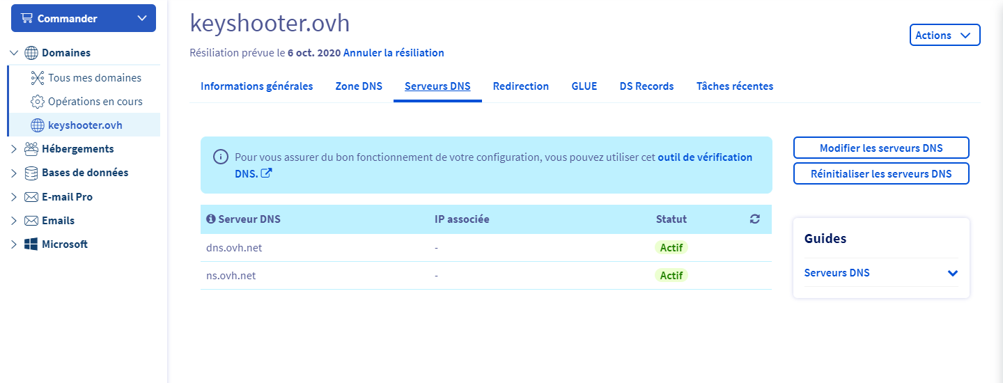Select the Serveurs DNS tab
Image resolution: width=1003 pixels, height=383 pixels.
pos(437,86)
